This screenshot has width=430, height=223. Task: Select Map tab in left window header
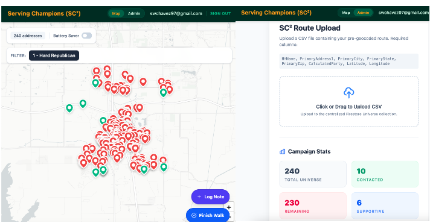(x=116, y=13)
